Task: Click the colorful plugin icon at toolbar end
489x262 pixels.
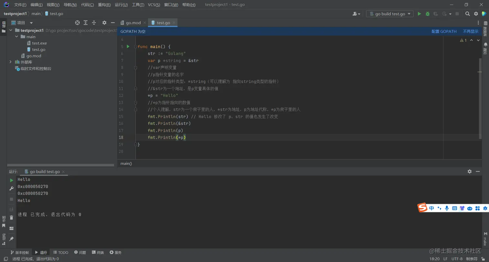Action: click(484, 14)
